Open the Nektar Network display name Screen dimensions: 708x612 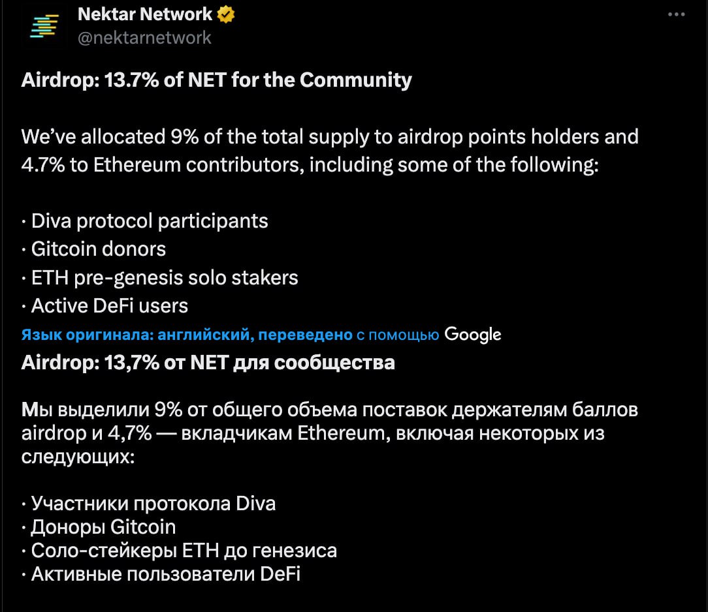[145, 14]
